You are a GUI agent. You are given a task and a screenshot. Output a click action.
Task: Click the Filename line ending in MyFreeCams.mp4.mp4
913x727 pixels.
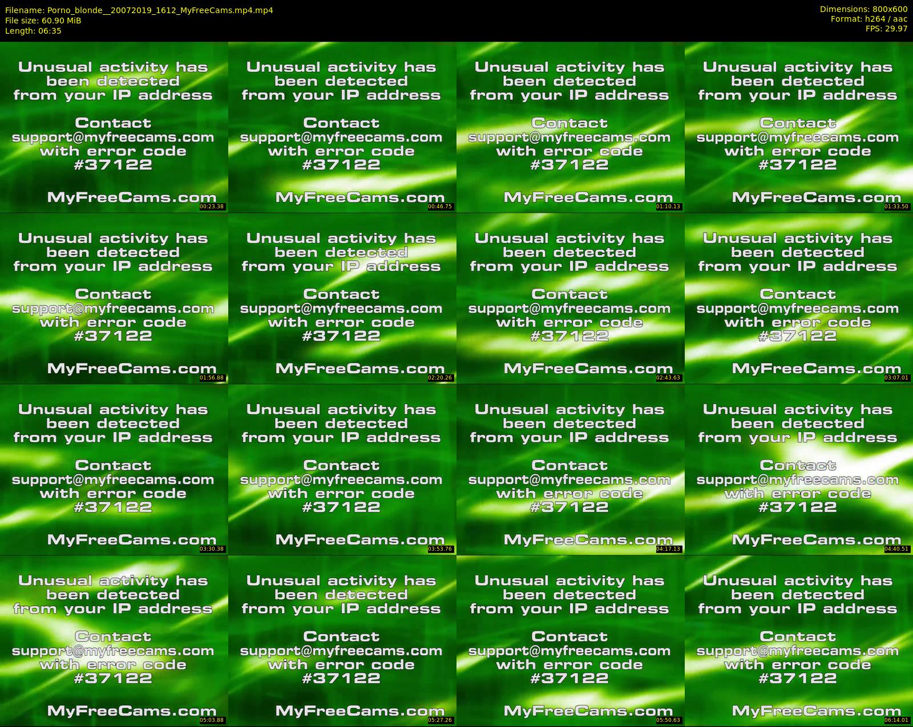pos(139,10)
